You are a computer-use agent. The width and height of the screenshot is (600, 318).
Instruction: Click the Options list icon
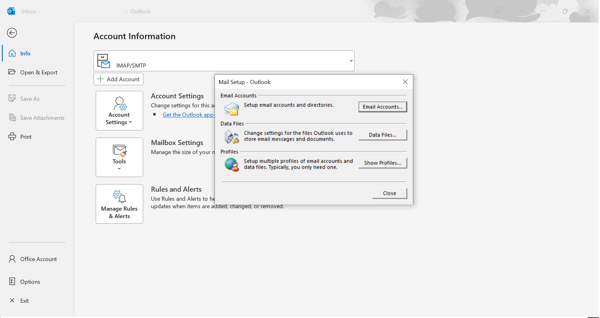click(x=12, y=282)
